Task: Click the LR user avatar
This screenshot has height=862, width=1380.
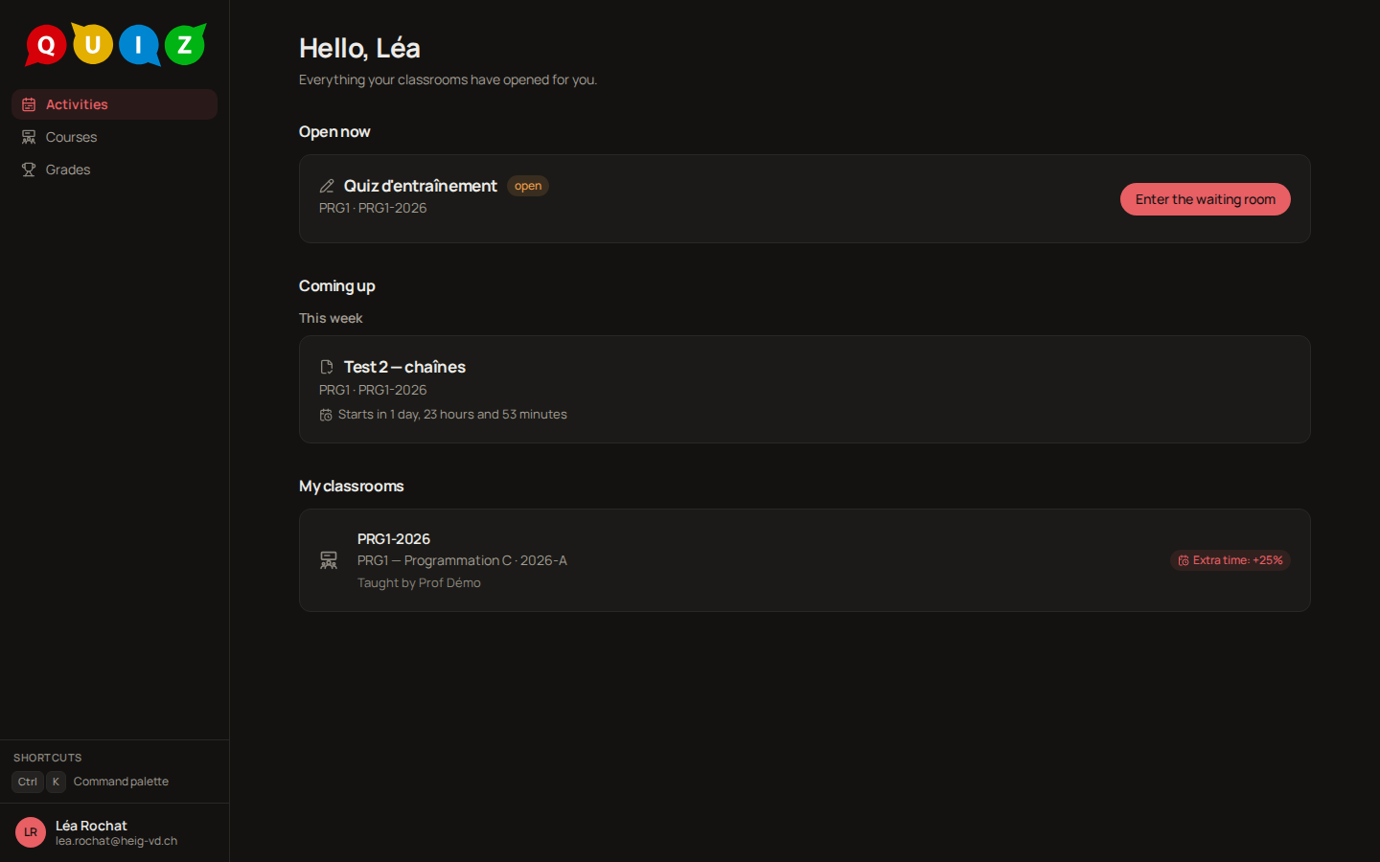Action: [x=31, y=832]
